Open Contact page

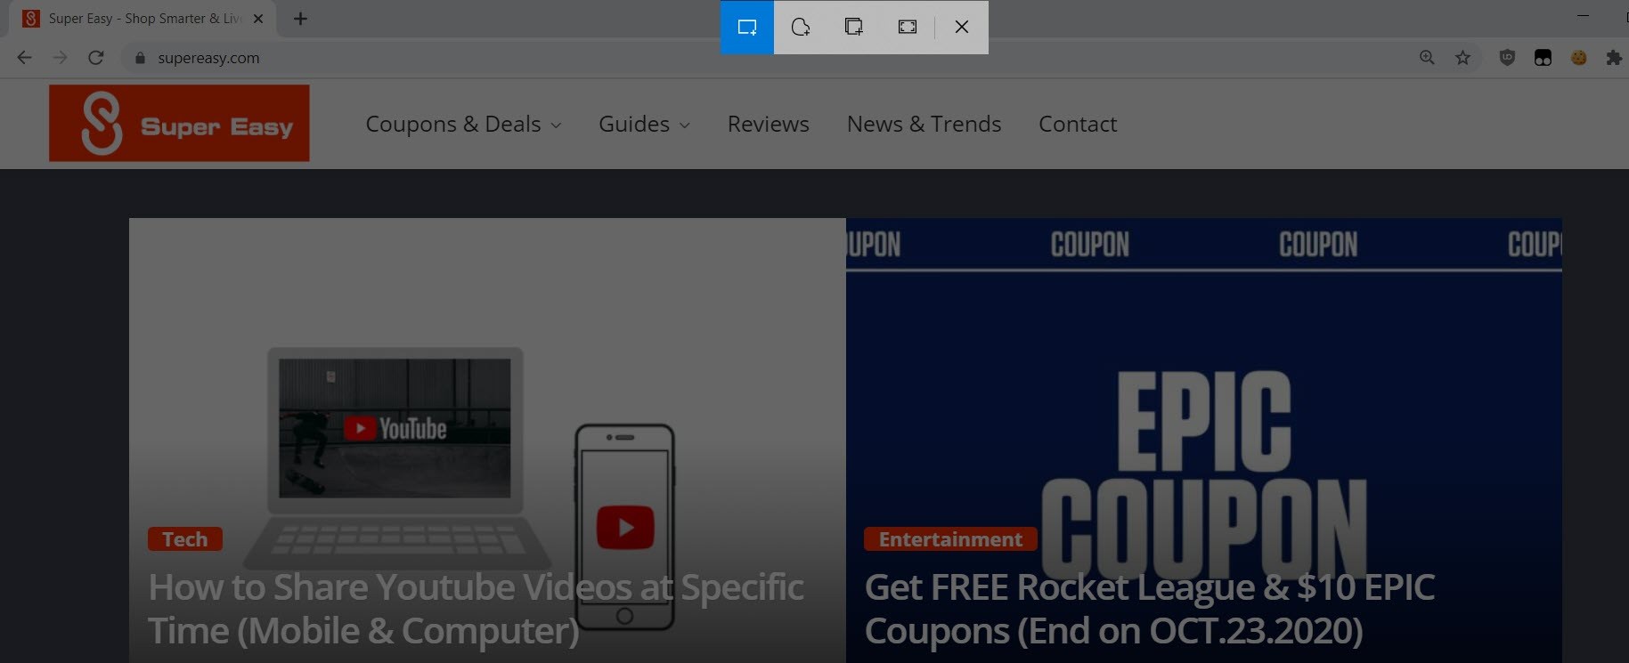[x=1078, y=124]
